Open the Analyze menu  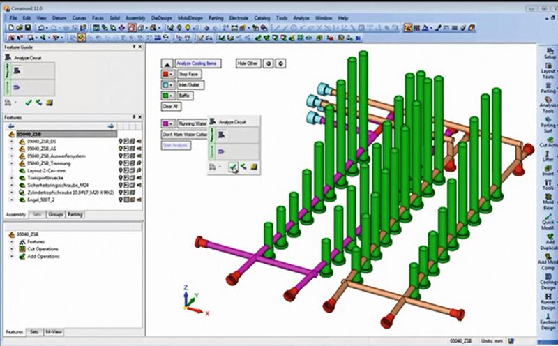click(x=301, y=18)
